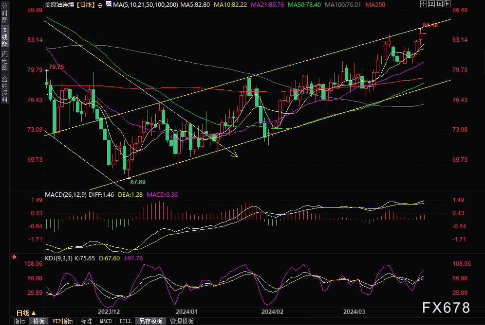Click the red KDJ indicator settings icon
The image size is (485, 325).
coord(14,257)
